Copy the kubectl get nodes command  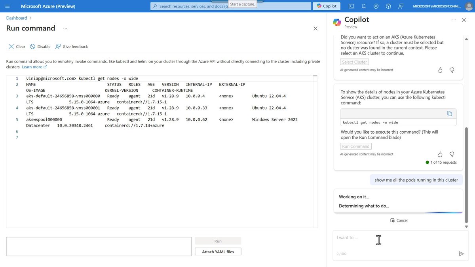coord(450,113)
